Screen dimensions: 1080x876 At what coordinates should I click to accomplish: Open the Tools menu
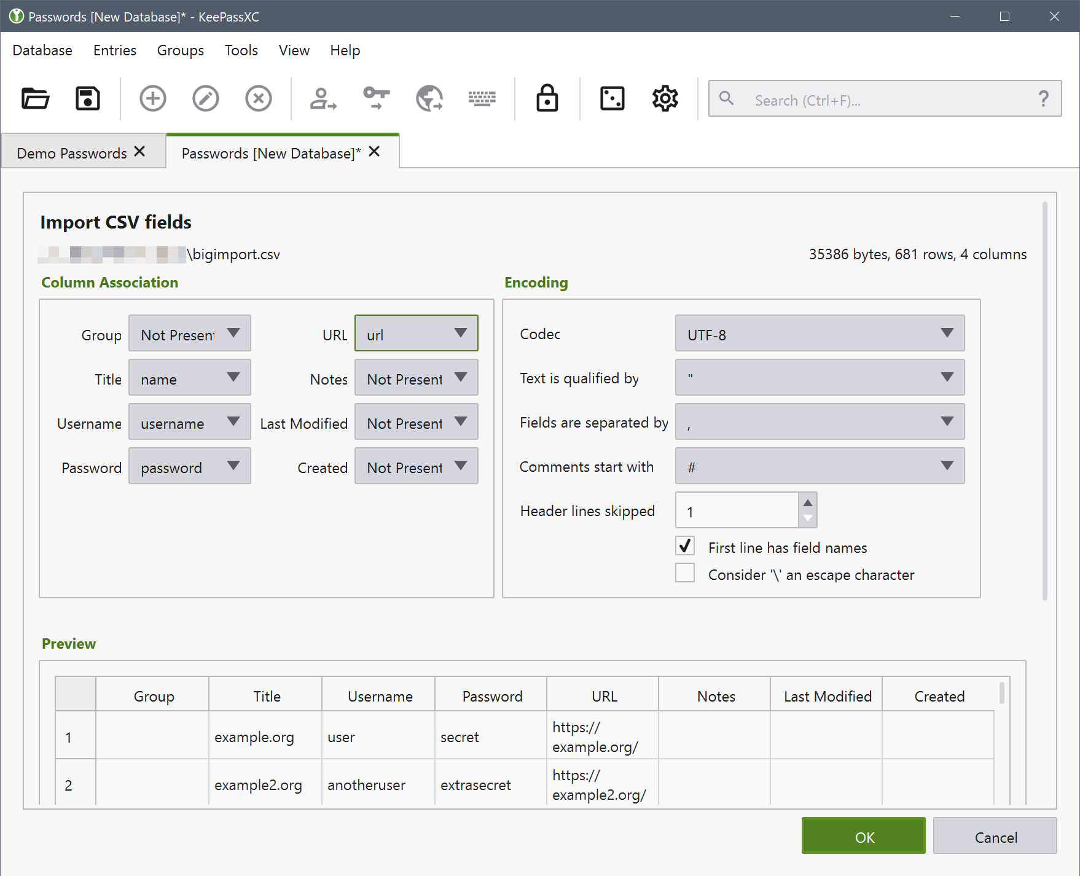[241, 50]
